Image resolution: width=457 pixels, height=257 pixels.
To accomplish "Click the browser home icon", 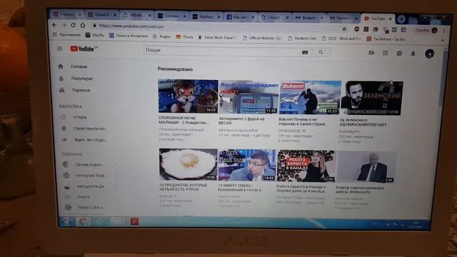I will [83, 26].
